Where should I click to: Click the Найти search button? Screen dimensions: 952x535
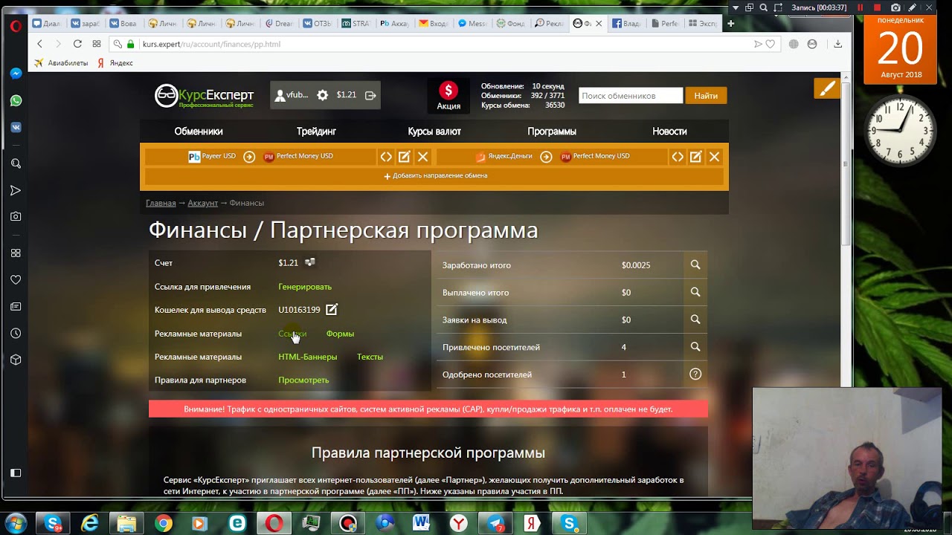click(x=706, y=96)
